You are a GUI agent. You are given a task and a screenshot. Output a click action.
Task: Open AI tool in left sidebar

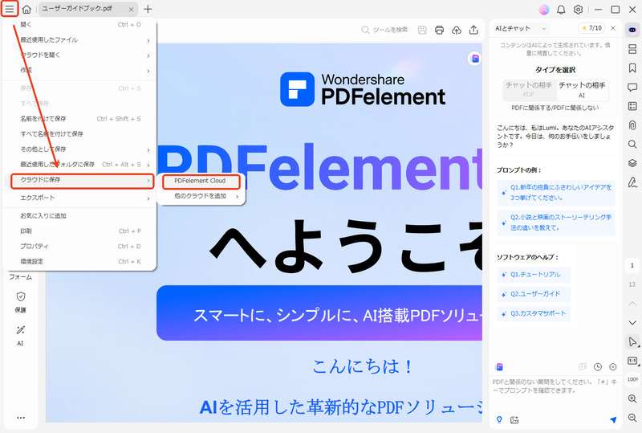pyautogui.click(x=21, y=335)
